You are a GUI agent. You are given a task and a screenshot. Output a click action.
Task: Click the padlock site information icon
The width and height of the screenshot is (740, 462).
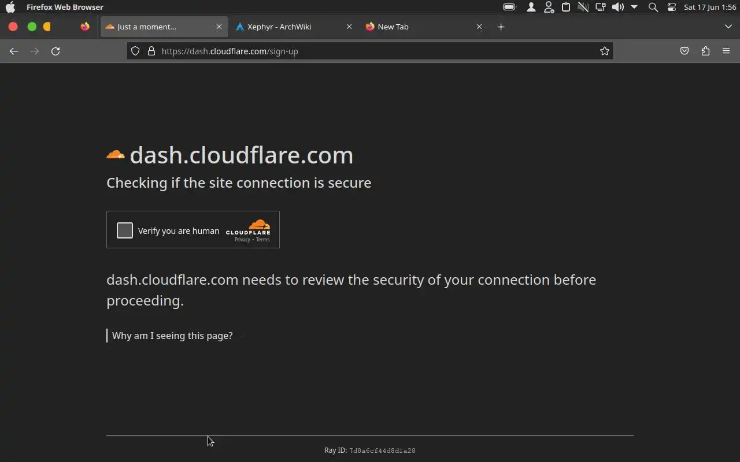(151, 51)
